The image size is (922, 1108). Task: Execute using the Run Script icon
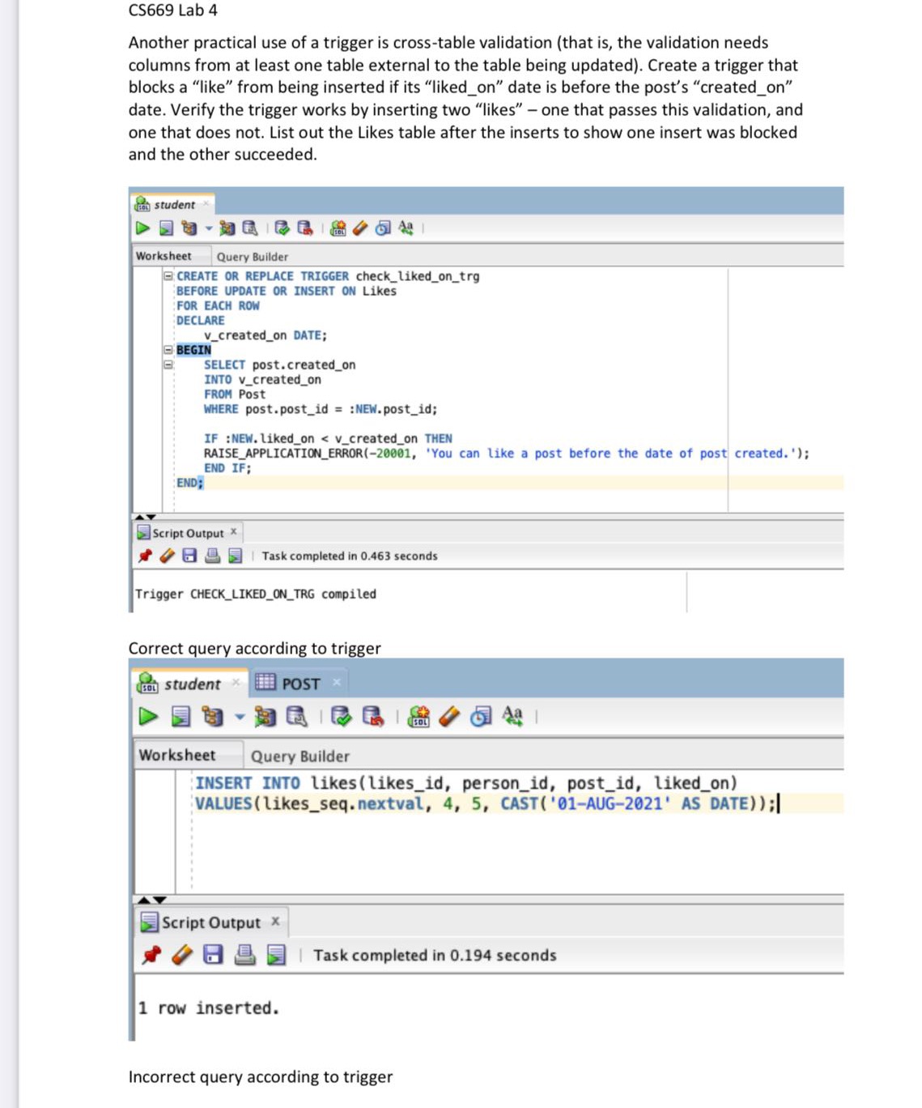[166, 228]
